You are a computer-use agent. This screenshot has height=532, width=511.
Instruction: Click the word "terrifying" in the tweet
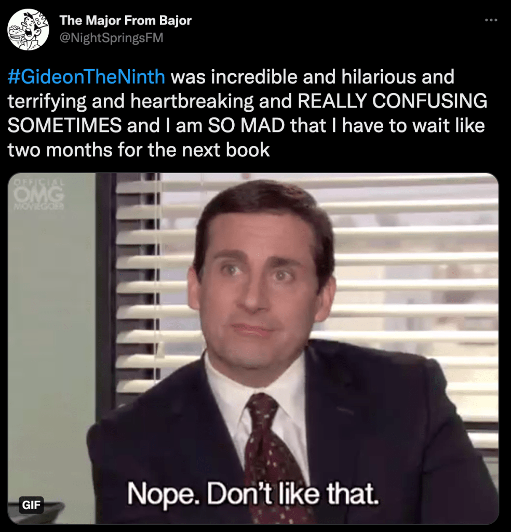47,101
